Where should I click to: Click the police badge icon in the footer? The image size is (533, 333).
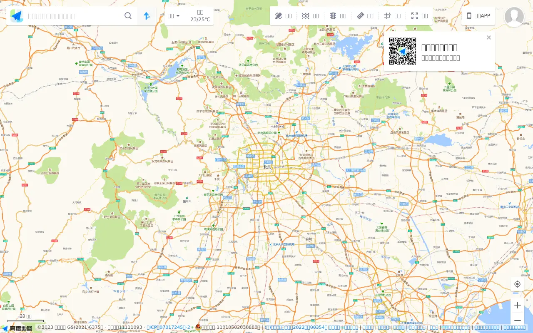click(198, 327)
